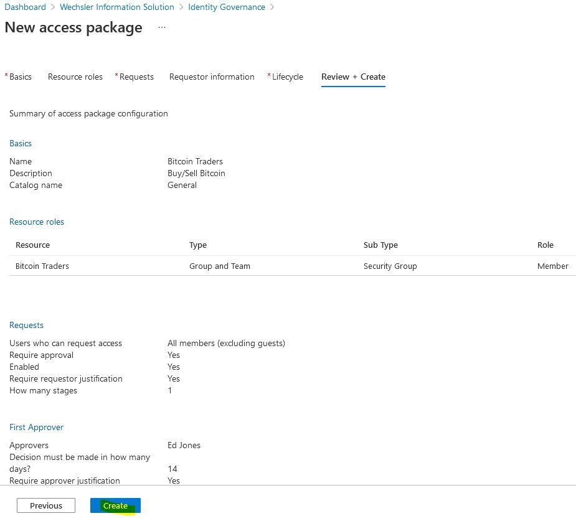Open Wechsler Information Solution breadcrumb

117,7
